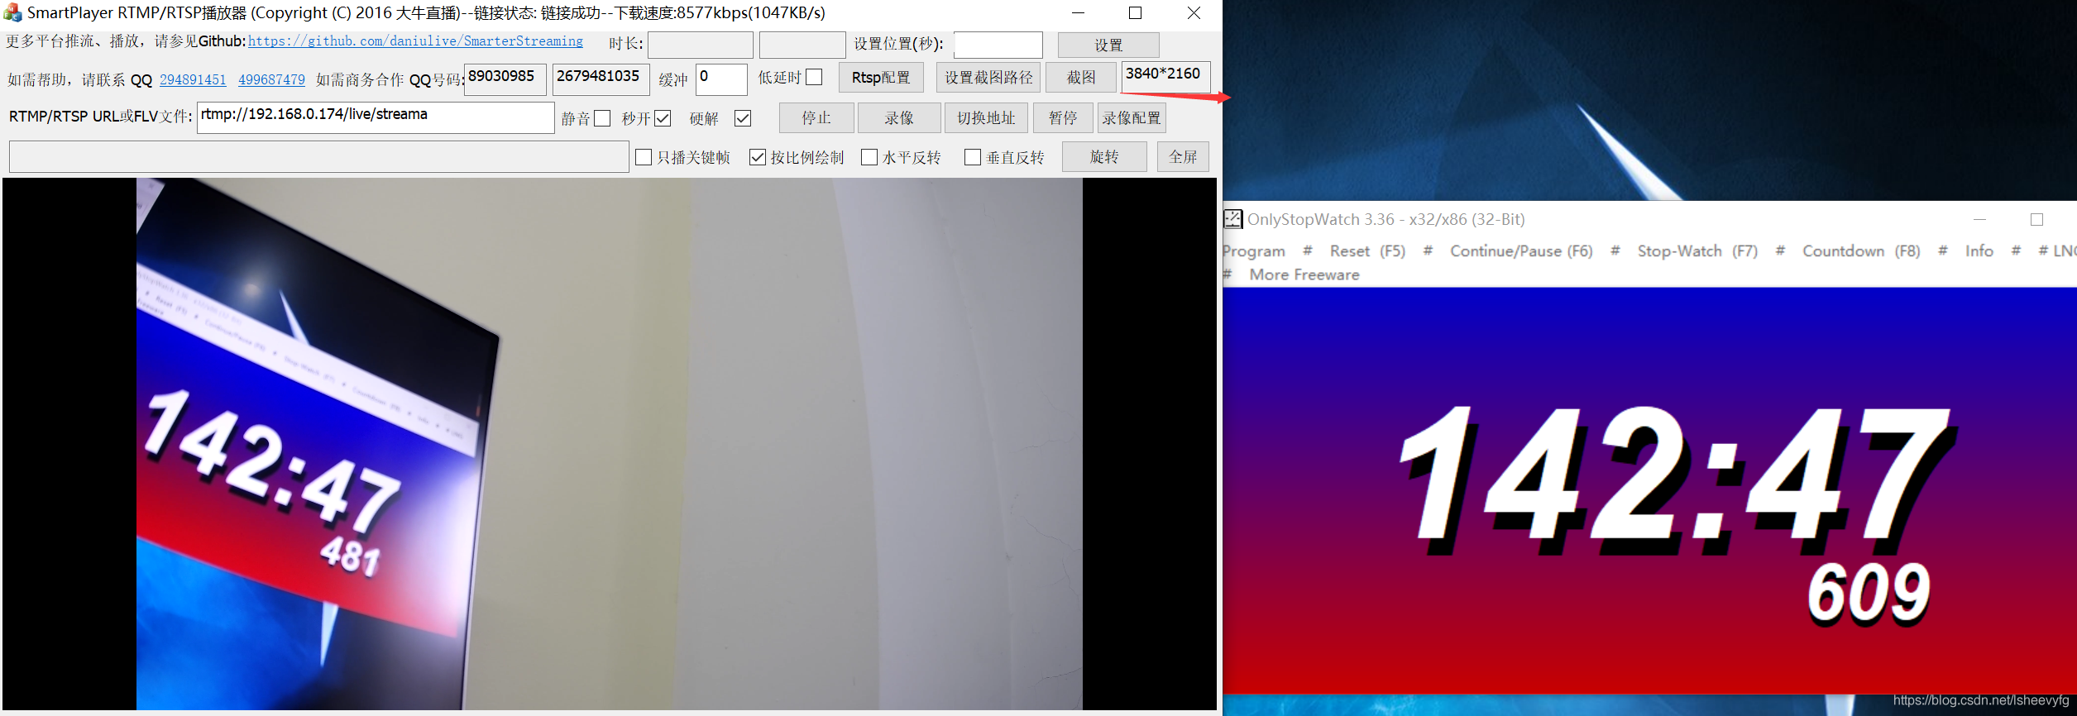Image resolution: width=2077 pixels, height=716 pixels.
Task: Click the 609 milliseconds readout
Action: (x=1869, y=593)
